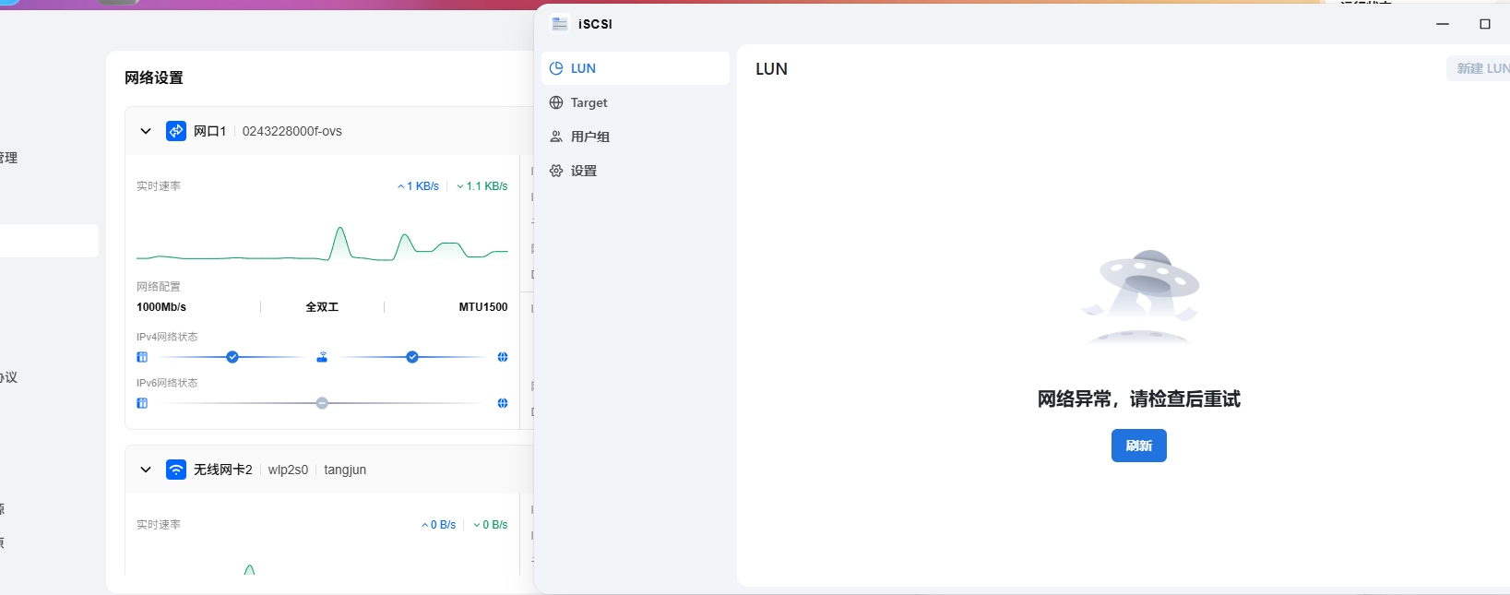The image size is (1510, 595).
Task: Click the 设置 gear icon in sidebar
Action: (556, 171)
